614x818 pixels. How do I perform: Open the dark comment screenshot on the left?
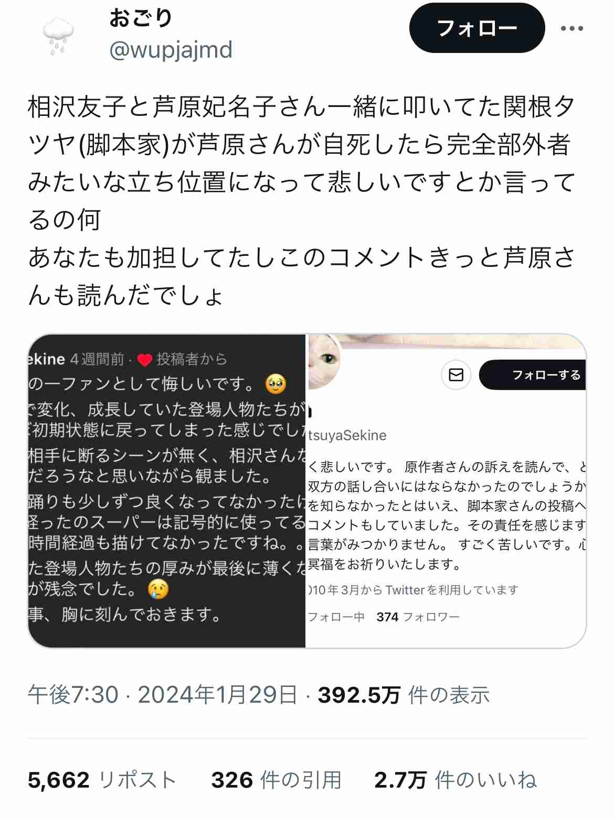[x=167, y=491]
